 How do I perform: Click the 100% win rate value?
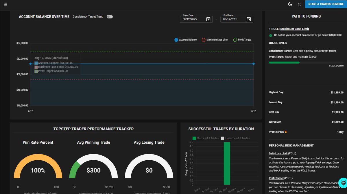point(38,170)
